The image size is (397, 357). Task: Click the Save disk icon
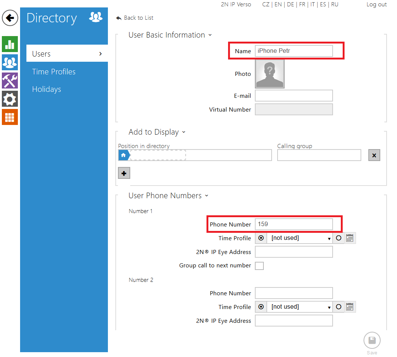pos(372,340)
